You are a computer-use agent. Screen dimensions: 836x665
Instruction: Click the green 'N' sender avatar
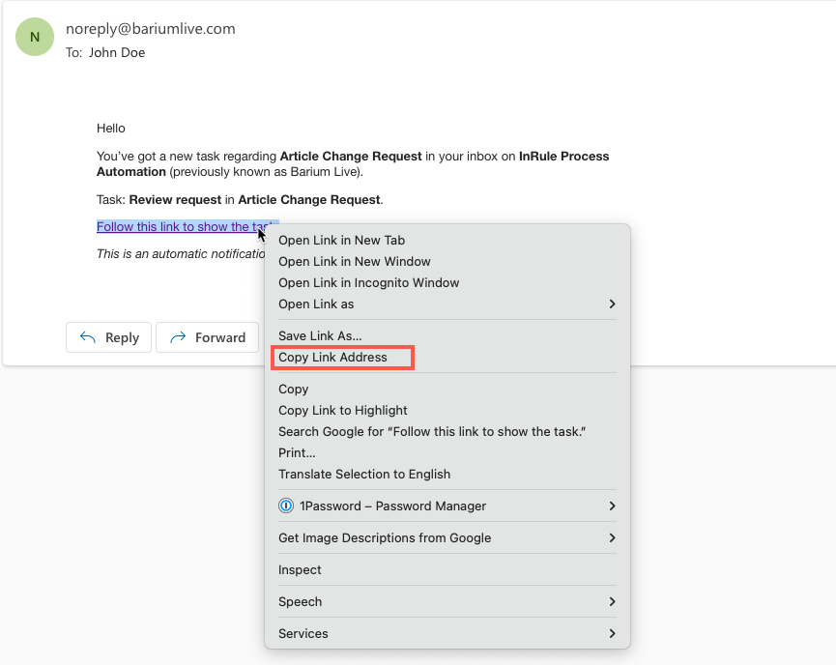tap(35, 36)
